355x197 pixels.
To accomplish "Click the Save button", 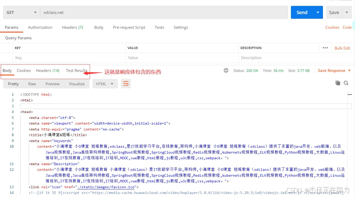I will click(x=334, y=12).
